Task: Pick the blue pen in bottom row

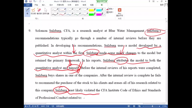Action: coord(70,14)
